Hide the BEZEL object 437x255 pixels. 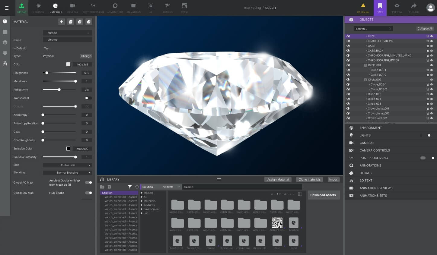348,36
